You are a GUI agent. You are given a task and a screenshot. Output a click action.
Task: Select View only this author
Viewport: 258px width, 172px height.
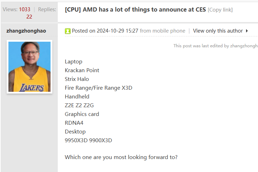tap(218, 31)
